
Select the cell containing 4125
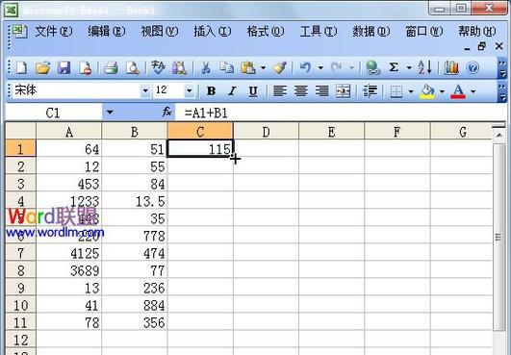[x=69, y=253]
